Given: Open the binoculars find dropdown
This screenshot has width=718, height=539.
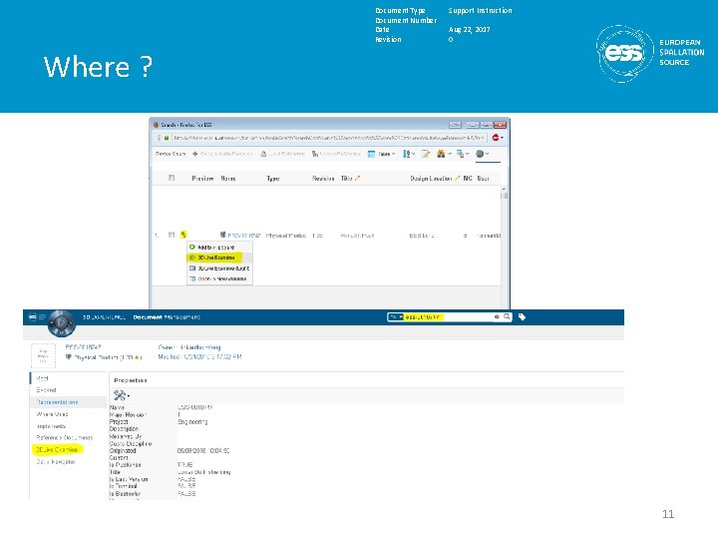Looking at the screenshot, I should [444, 154].
